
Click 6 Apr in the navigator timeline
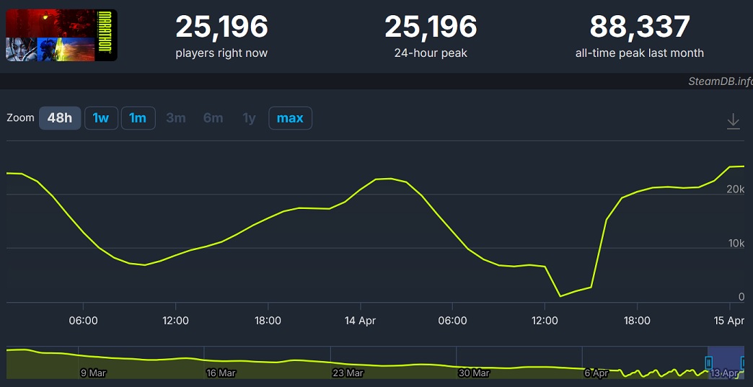(596, 373)
